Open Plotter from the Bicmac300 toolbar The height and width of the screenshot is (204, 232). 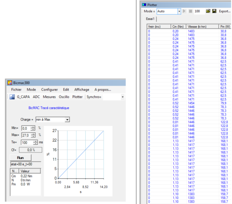77,97
